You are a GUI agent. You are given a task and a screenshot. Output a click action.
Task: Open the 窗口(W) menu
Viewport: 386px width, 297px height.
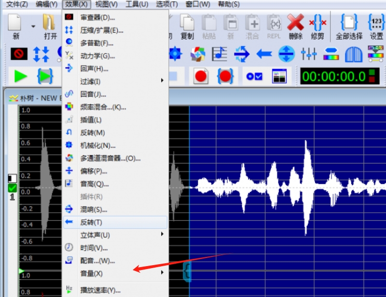197,4
